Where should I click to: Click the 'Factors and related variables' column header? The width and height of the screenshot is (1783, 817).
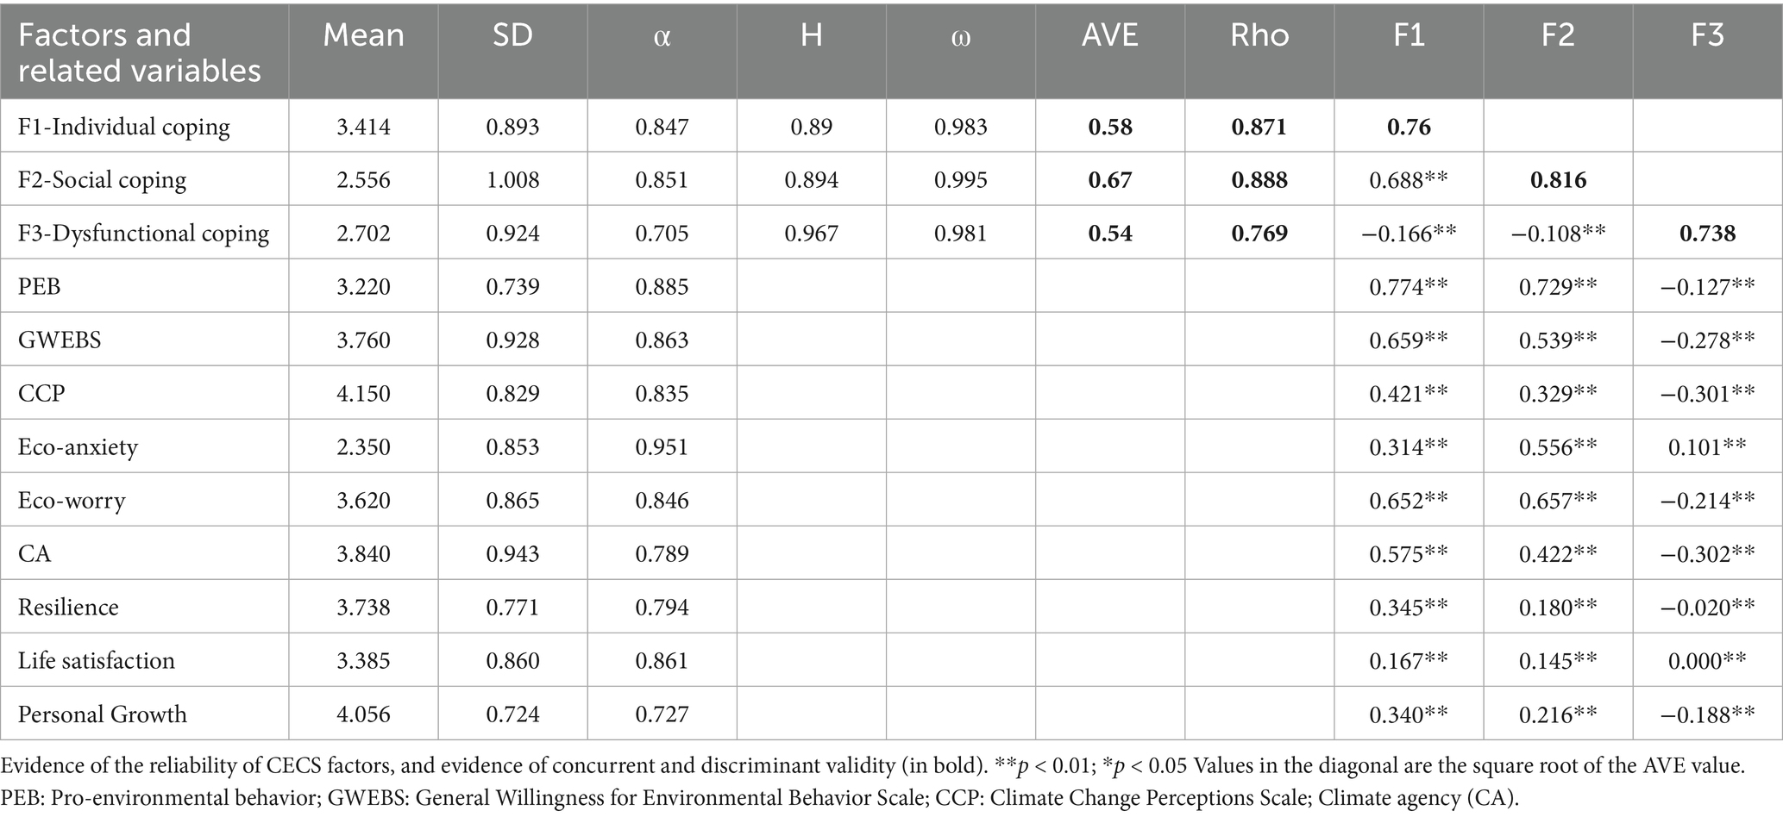click(x=139, y=52)
